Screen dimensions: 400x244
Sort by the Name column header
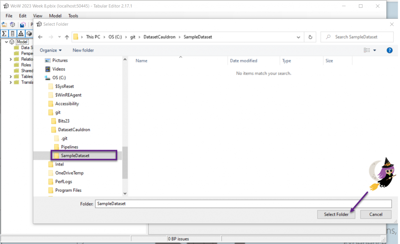[141, 60]
